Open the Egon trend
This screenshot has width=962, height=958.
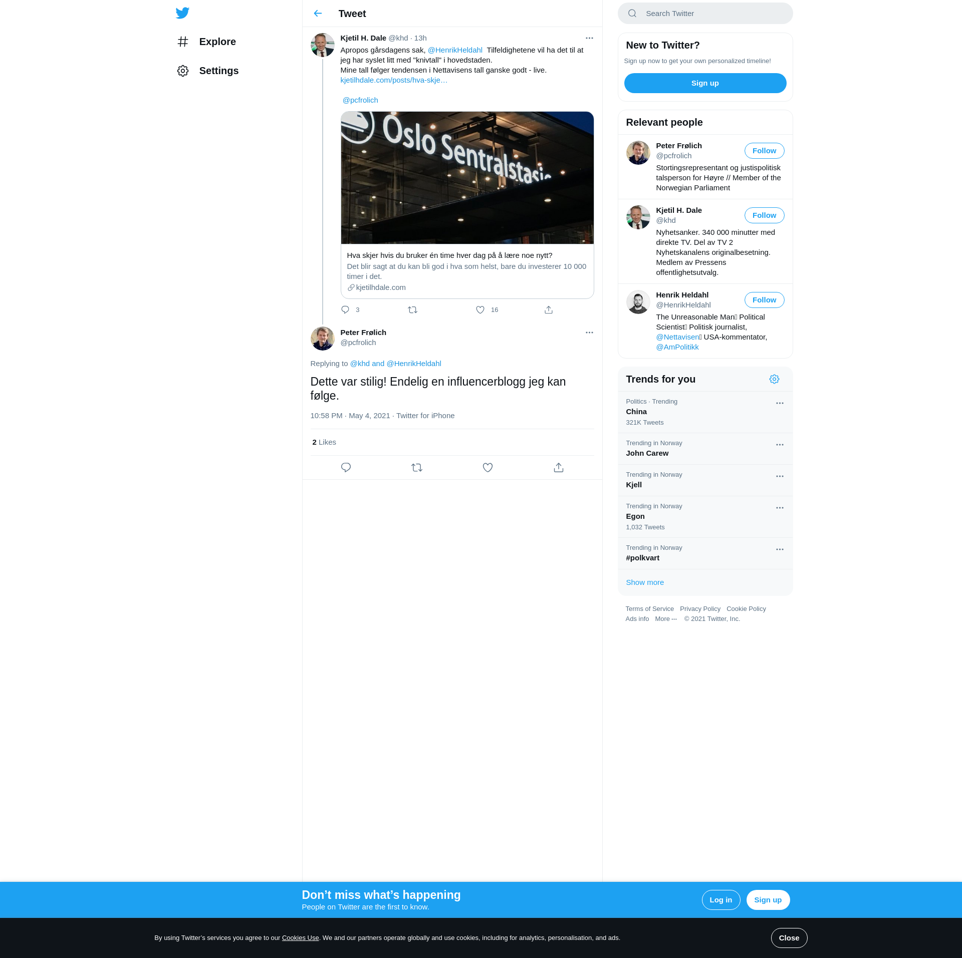(705, 517)
